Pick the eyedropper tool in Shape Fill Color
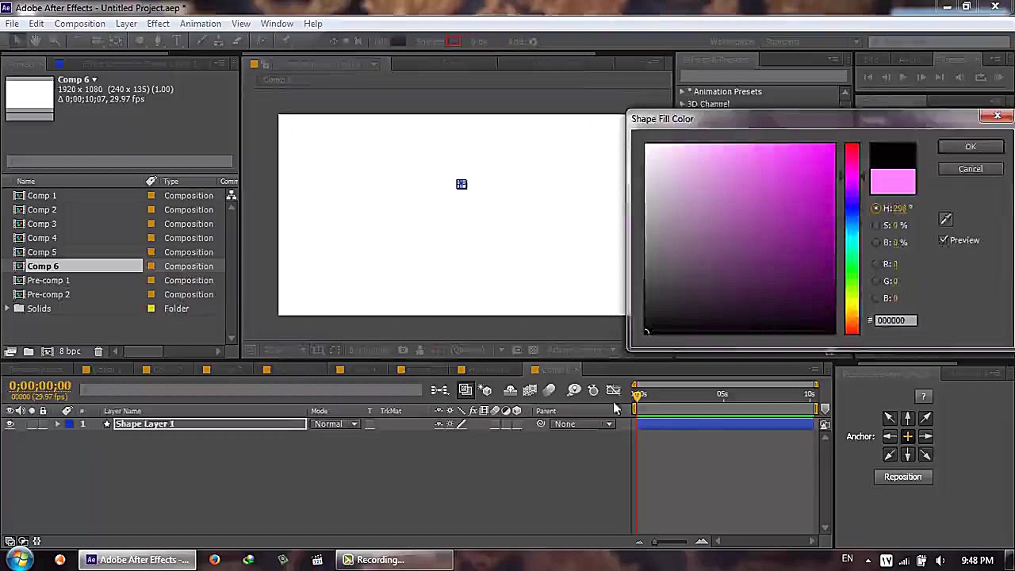The width and height of the screenshot is (1015, 571). (945, 219)
